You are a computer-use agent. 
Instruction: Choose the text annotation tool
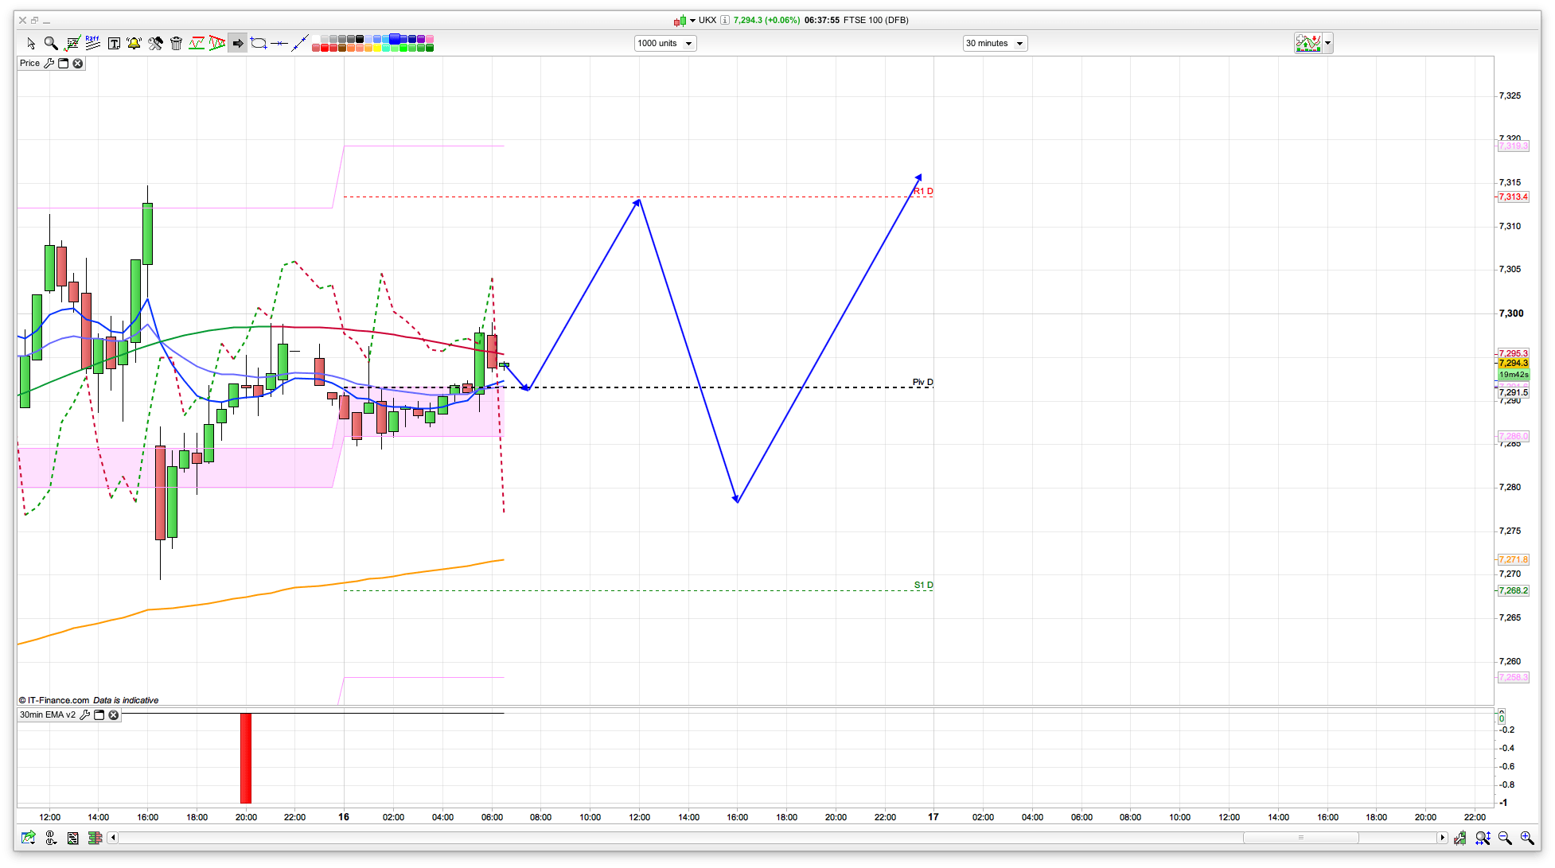coord(114,44)
